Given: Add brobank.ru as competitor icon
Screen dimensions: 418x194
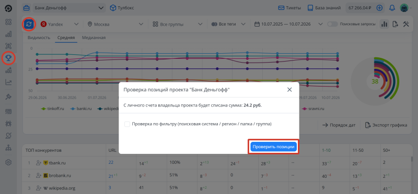Looking at the screenshot, I should pos(38,176).
